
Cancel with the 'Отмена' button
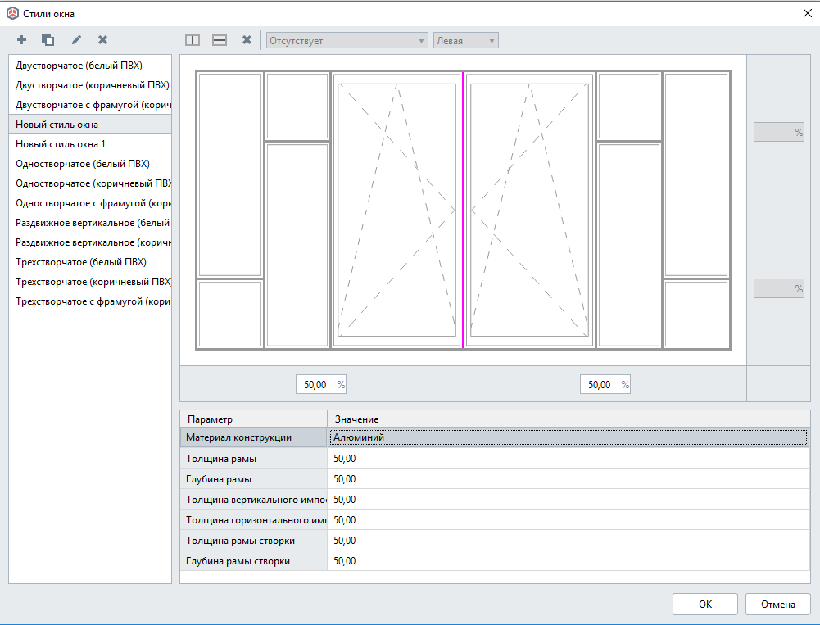click(777, 604)
